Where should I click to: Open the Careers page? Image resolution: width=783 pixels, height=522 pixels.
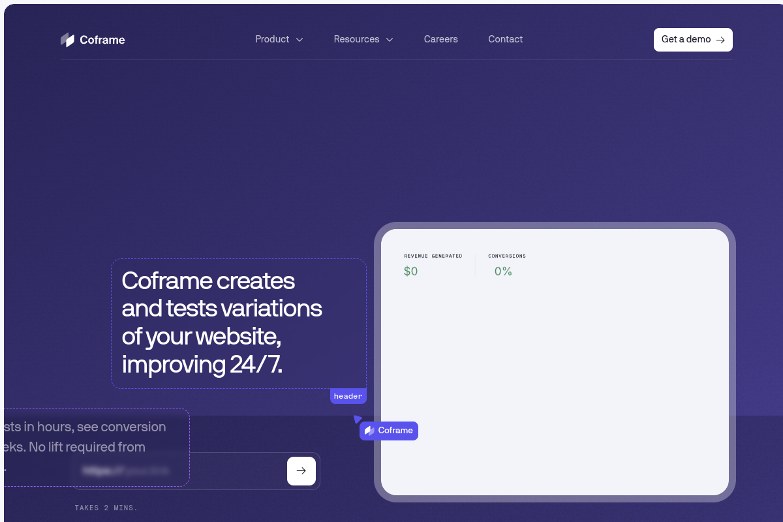click(440, 39)
